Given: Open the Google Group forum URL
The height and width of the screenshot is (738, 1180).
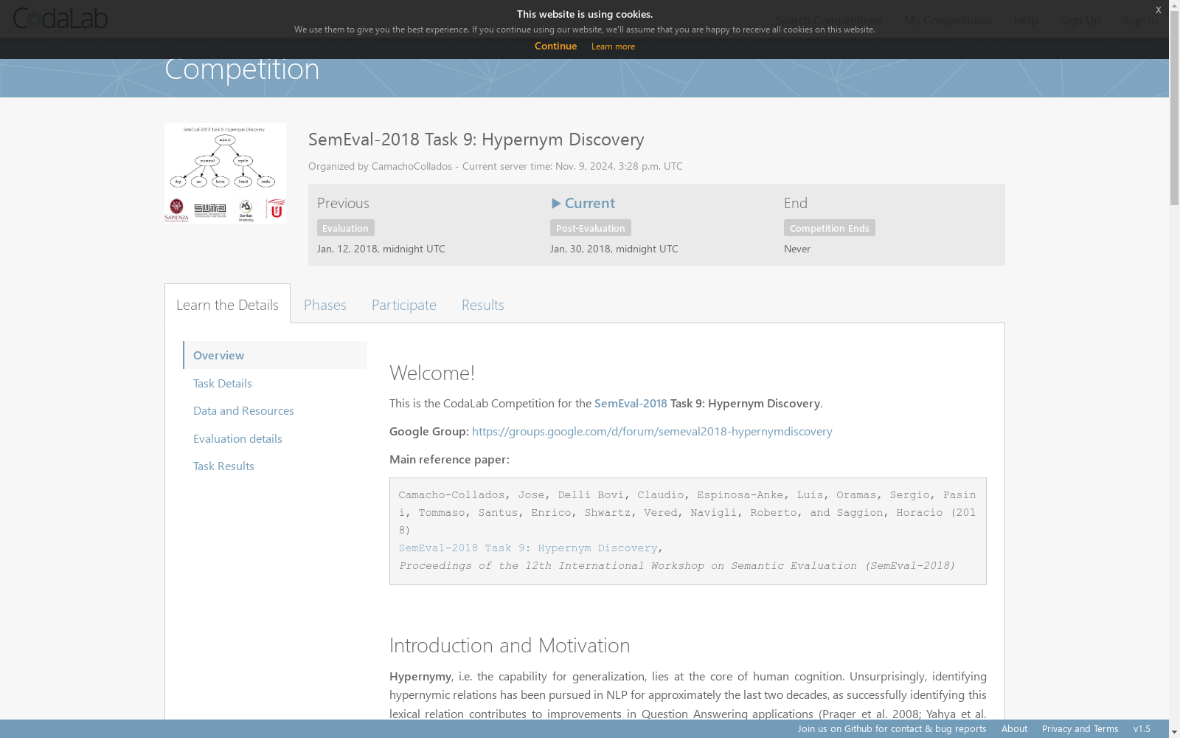Looking at the screenshot, I should [652, 431].
